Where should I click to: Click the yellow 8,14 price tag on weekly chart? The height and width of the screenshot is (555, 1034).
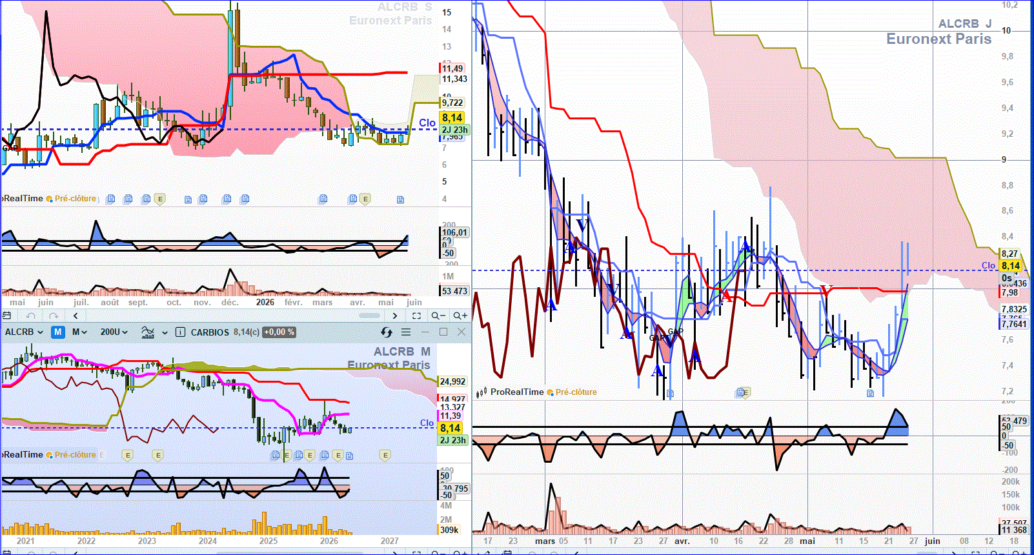coord(452,117)
